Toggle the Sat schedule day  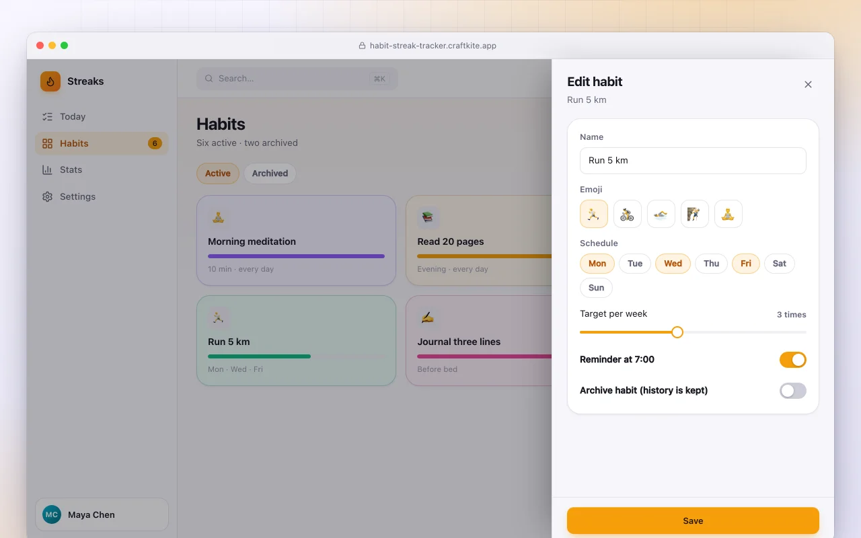[x=780, y=264]
